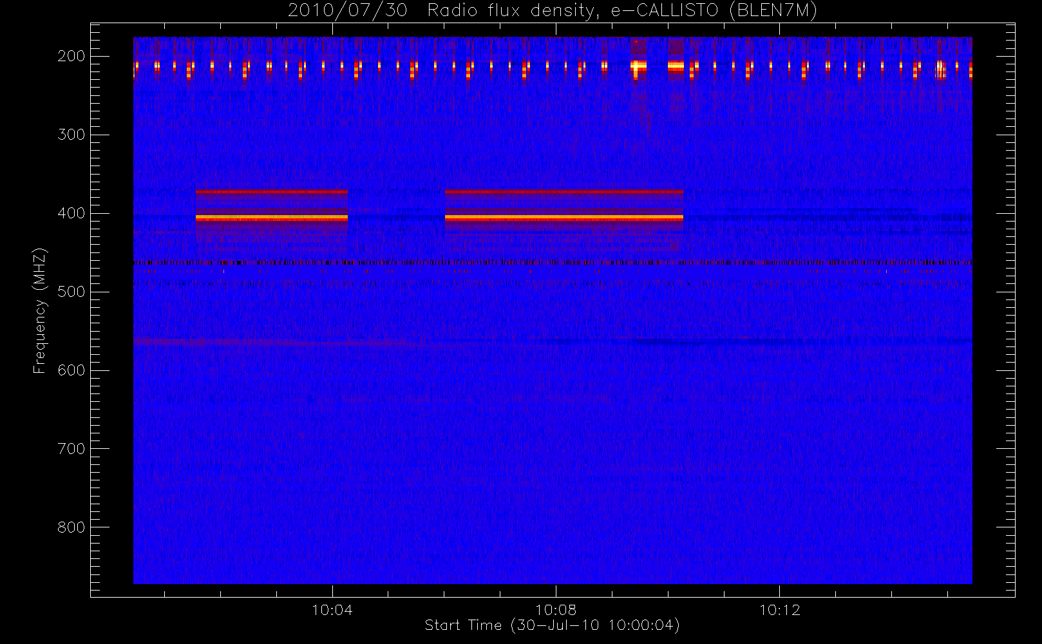Screen dimensions: 1042x644
Task: Click the 10:08 time tick label
Action: pos(556,610)
